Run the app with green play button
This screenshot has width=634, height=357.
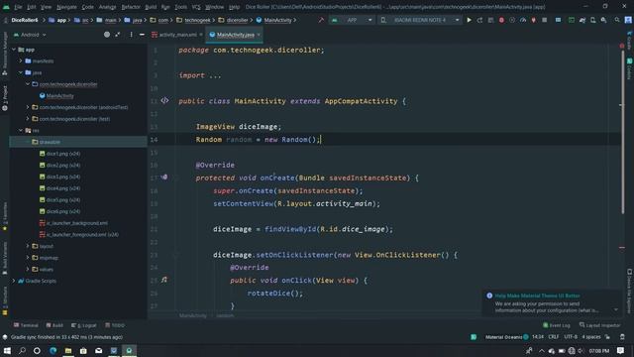(469, 20)
